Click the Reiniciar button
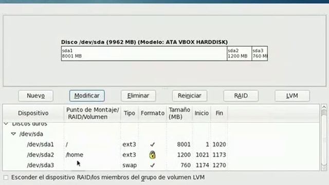Screen dimensions: 329x185 (190, 96)
